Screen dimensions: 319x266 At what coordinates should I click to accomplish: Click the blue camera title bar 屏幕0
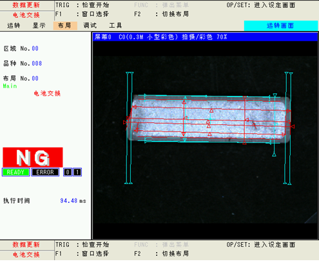point(205,37)
